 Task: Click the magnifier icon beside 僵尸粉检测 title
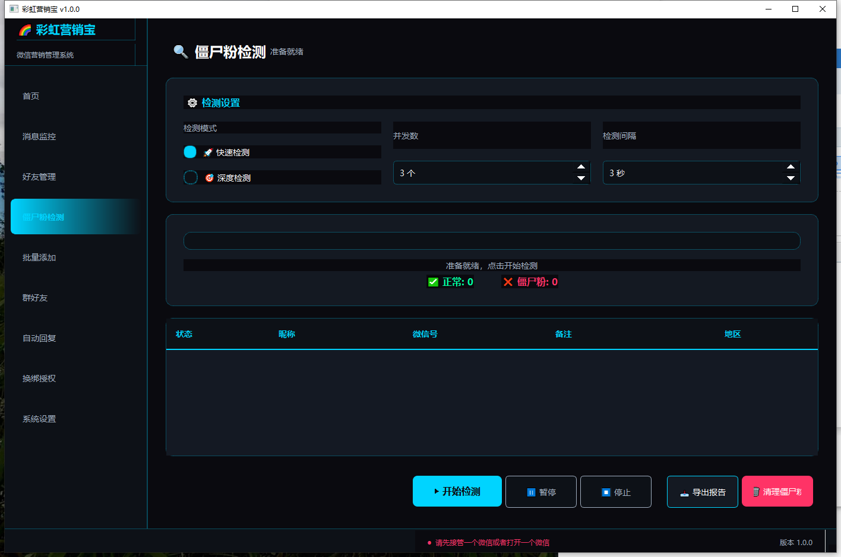pyautogui.click(x=181, y=52)
